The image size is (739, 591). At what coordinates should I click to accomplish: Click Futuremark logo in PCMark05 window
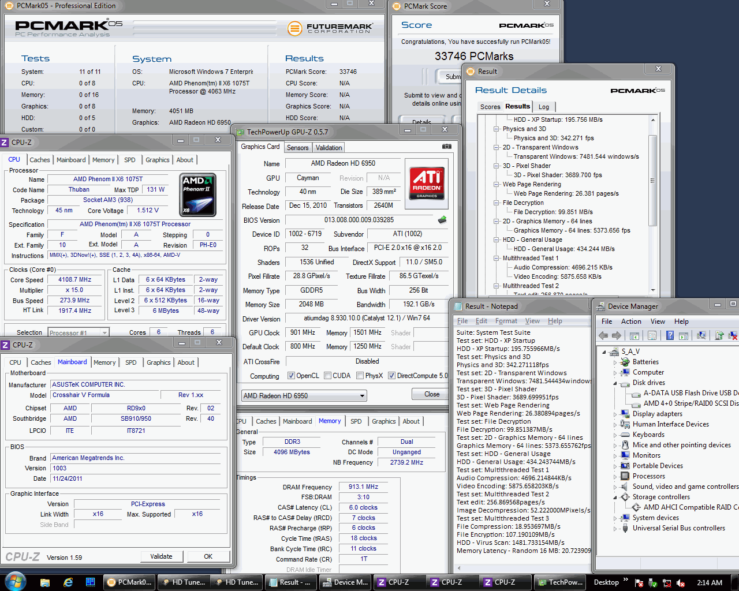331,28
